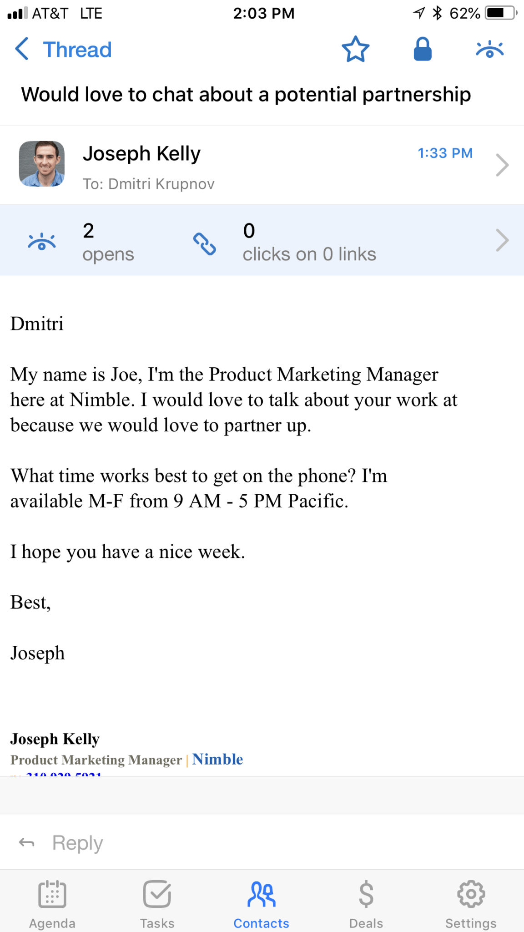The height and width of the screenshot is (932, 524).
Task: Tap the back chevron arrow
Action: [22, 49]
